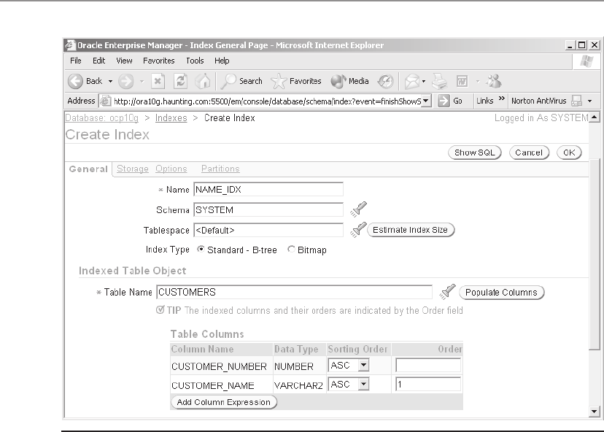
Task: Click the scroll down arrow of page scrollbar
Action: [595, 411]
